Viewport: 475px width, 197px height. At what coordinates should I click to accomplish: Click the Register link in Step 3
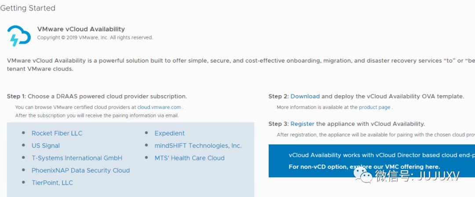point(302,124)
